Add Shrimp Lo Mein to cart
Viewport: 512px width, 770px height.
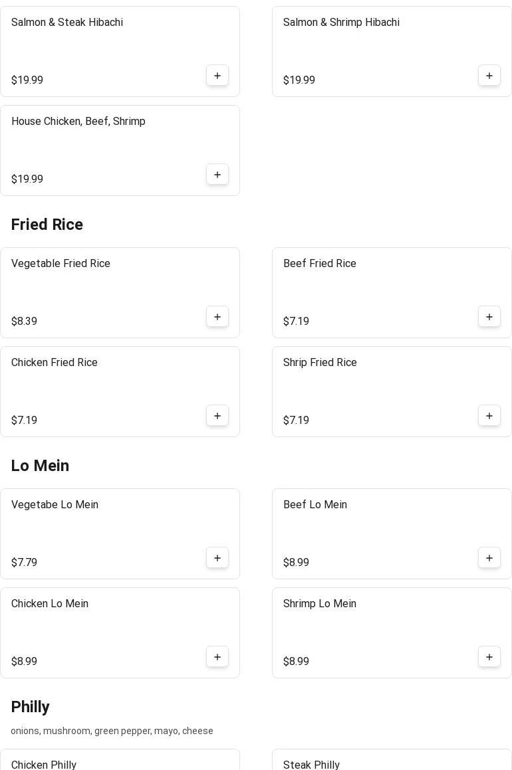click(489, 657)
